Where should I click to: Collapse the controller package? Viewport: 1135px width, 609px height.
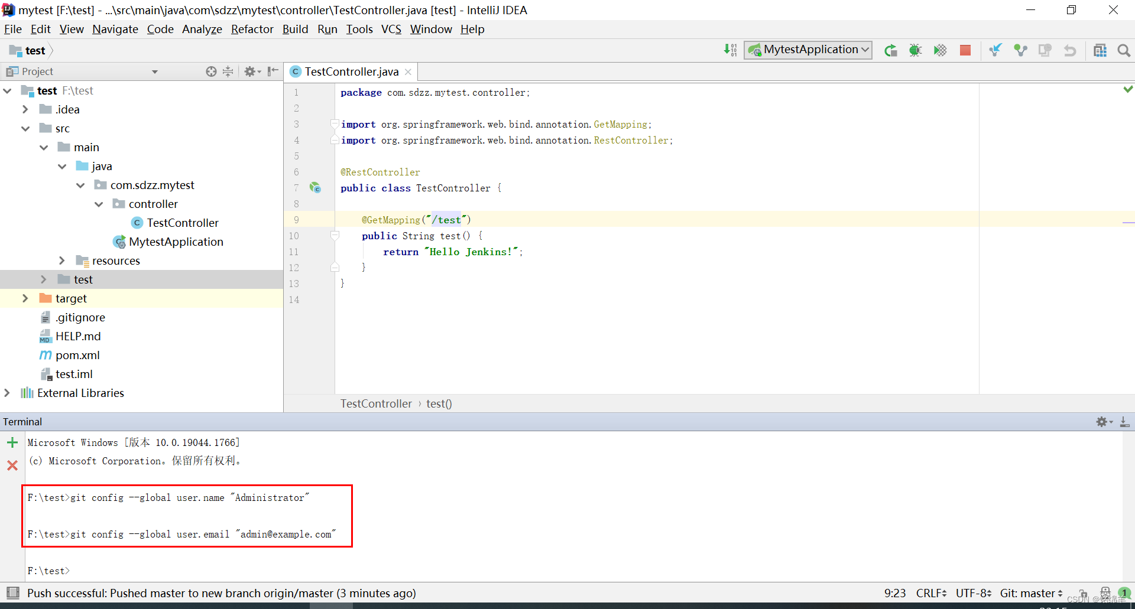click(99, 204)
